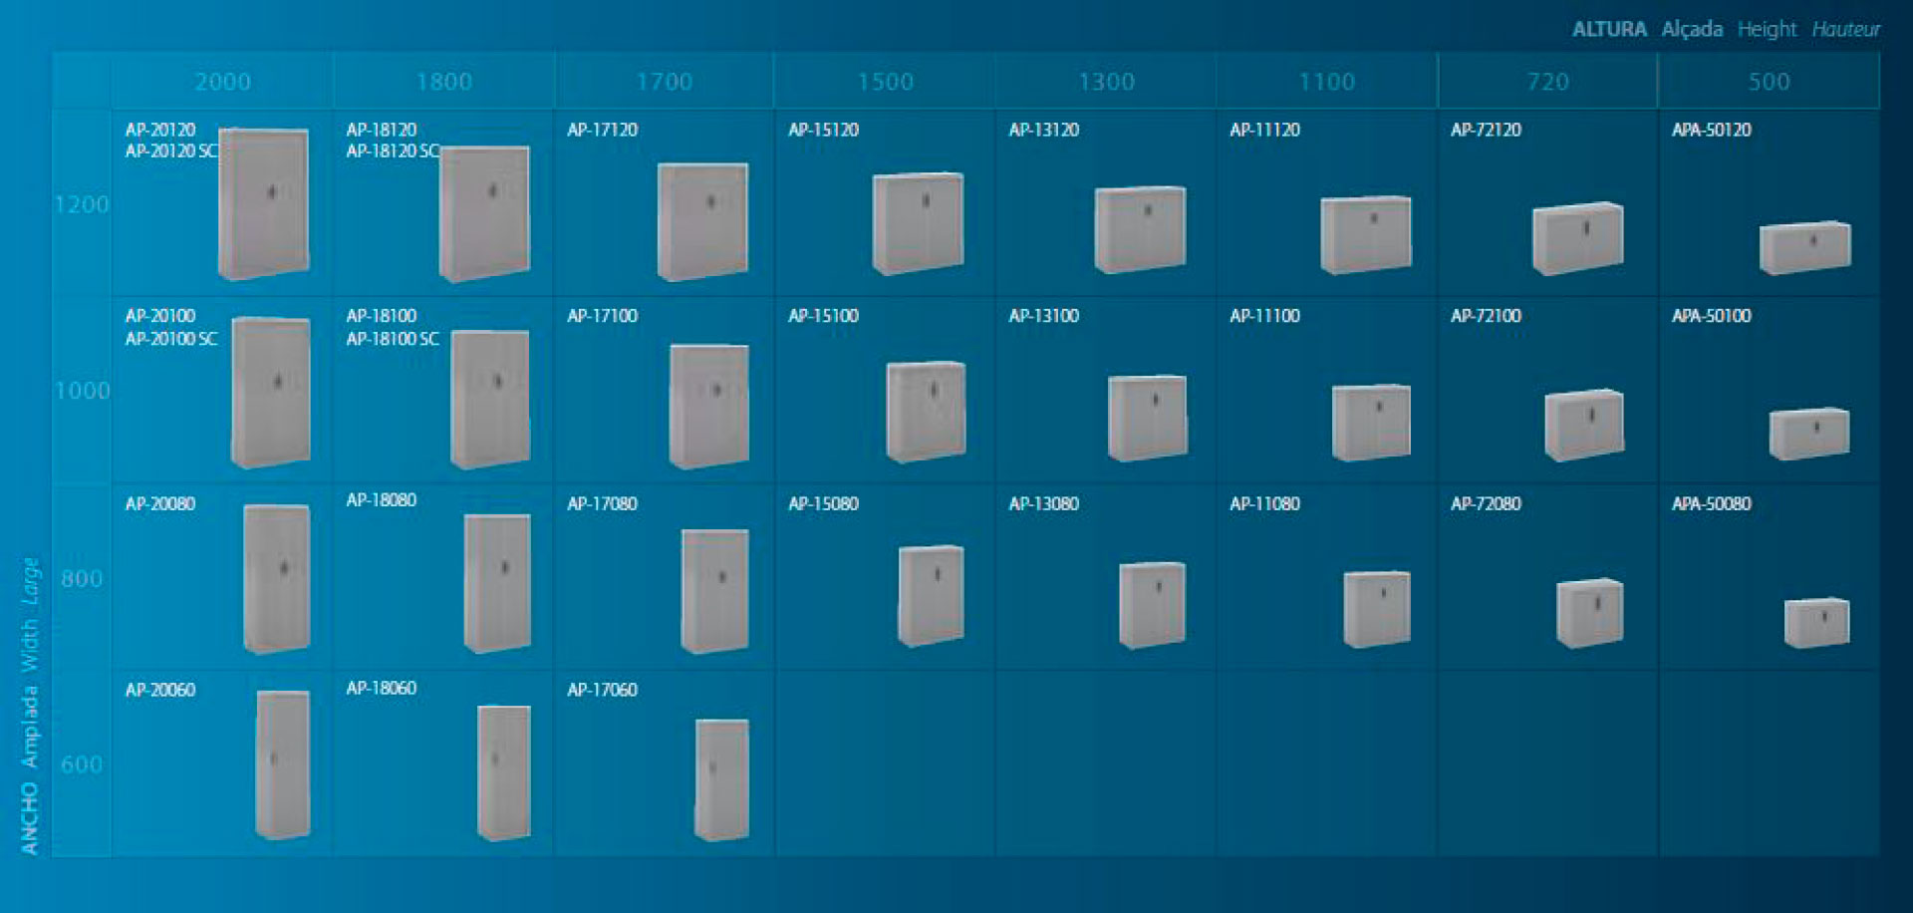
Task: Click the 500 height column header
Action: [1769, 82]
